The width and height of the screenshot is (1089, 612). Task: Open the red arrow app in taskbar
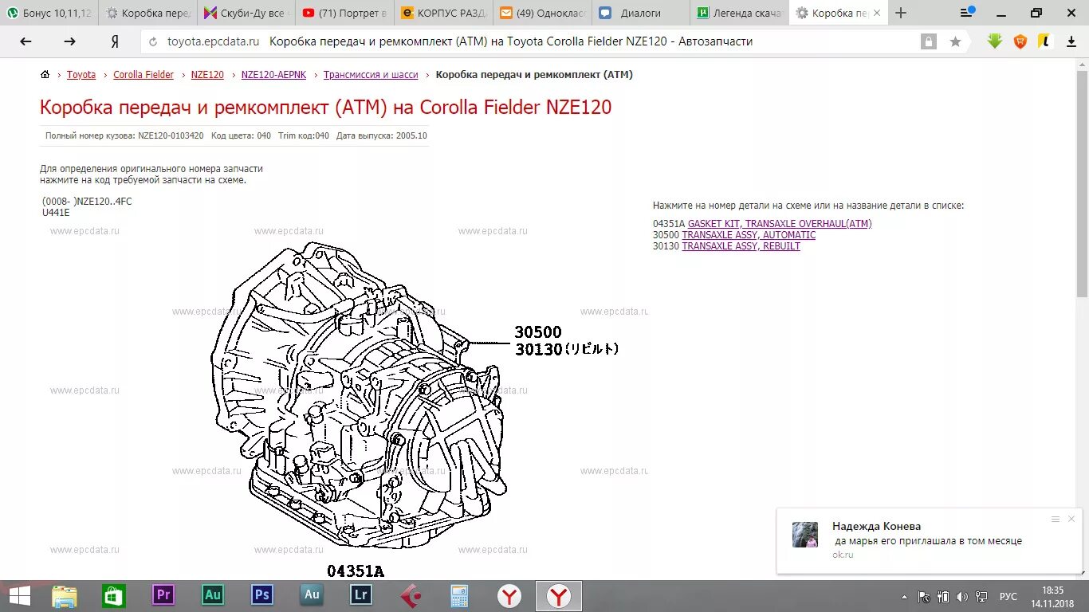(411, 595)
